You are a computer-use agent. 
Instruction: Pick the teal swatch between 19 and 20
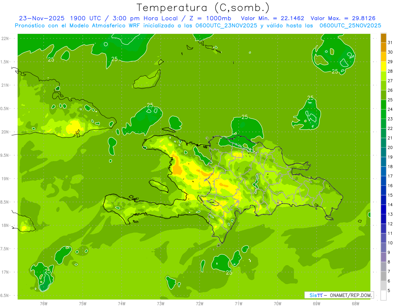383,152
